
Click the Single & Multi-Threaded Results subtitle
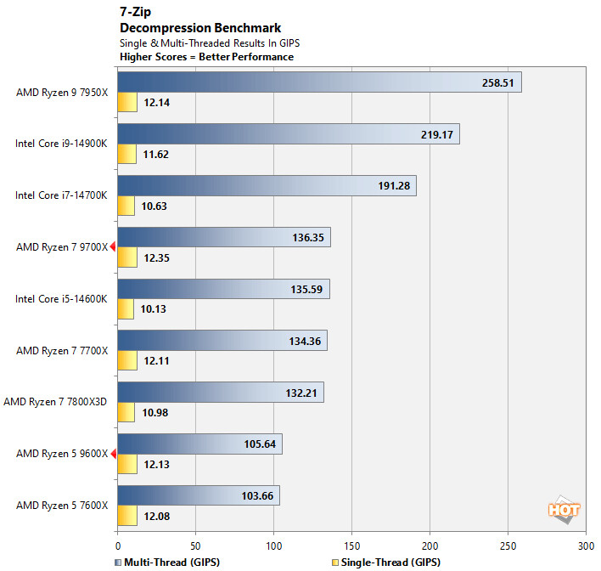click(x=210, y=43)
